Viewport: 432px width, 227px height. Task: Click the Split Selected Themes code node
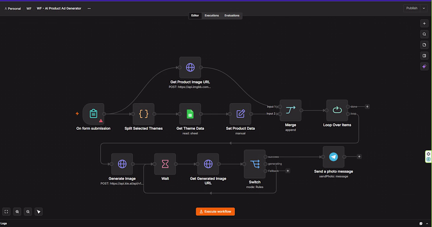pos(143,114)
